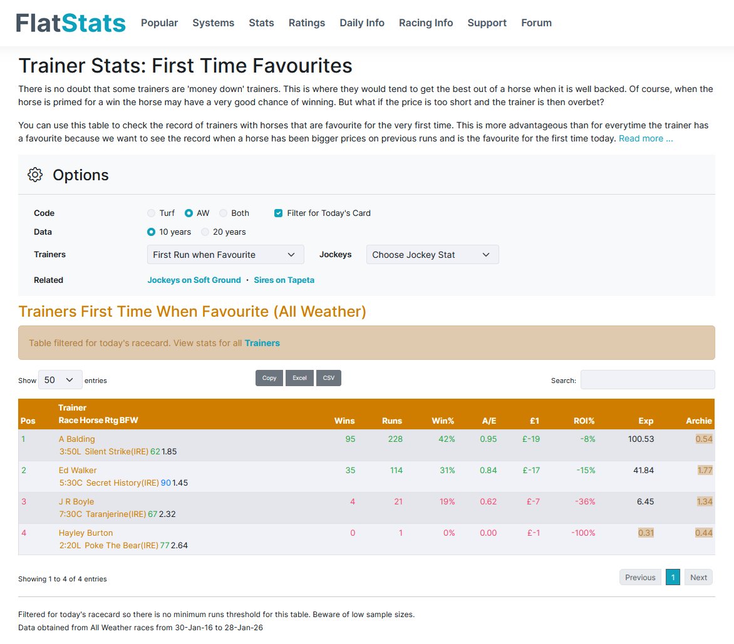The height and width of the screenshot is (644, 734).
Task: Open the 5:30C race link
Action: (71, 483)
